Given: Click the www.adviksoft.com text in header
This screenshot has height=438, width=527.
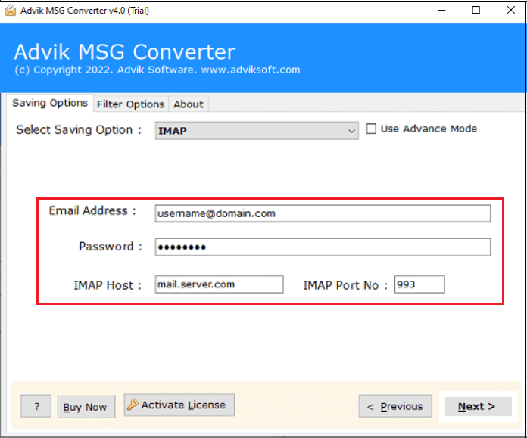Looking at the screenshot, I should tap(251, 70).
